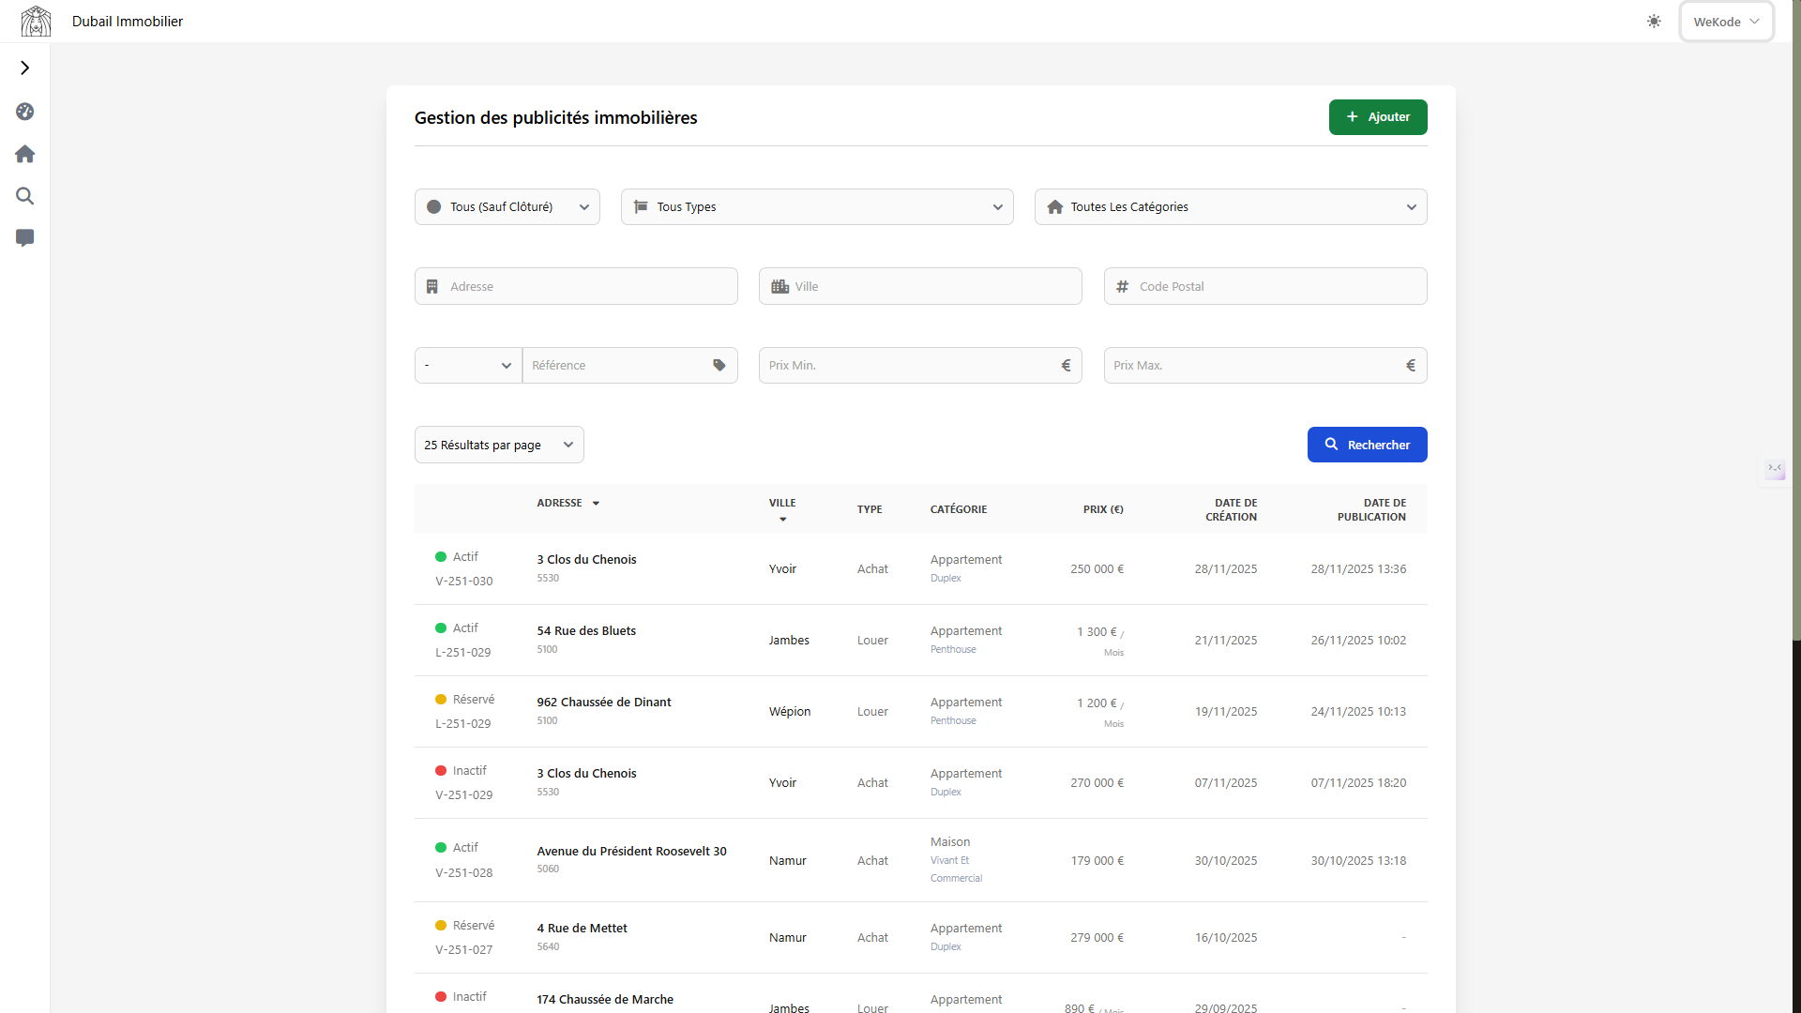This screenshot has width=1801, height=1013.
Task: Click the euro icon in Prix Max field
Action: click(1410, 365)
